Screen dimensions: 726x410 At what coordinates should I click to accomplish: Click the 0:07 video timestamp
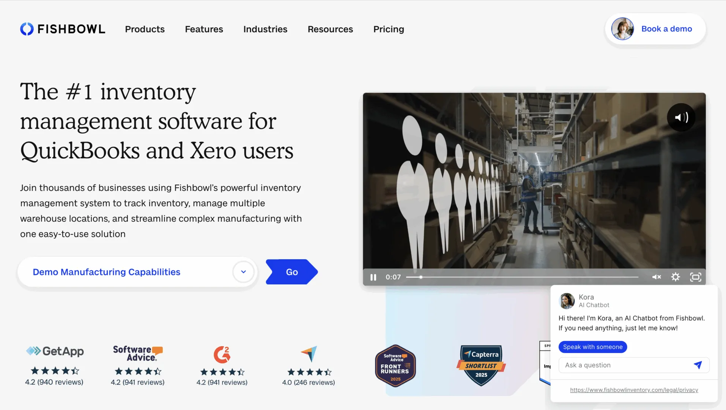393,277
